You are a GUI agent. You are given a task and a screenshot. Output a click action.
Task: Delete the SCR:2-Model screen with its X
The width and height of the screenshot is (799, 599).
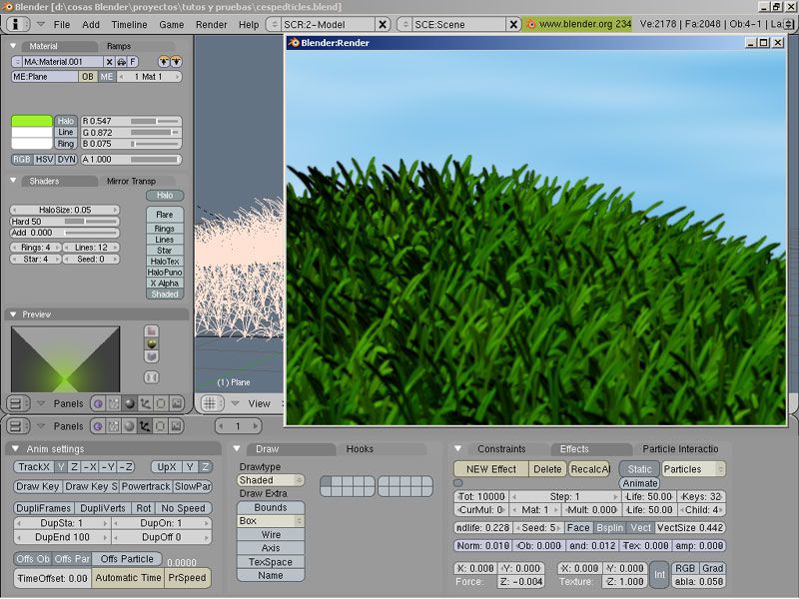(383, 24)
